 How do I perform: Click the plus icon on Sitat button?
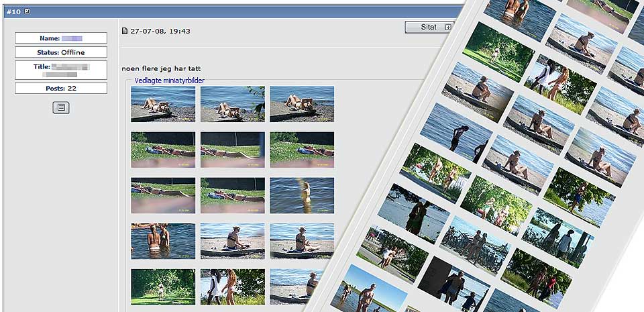coord(448,27)
